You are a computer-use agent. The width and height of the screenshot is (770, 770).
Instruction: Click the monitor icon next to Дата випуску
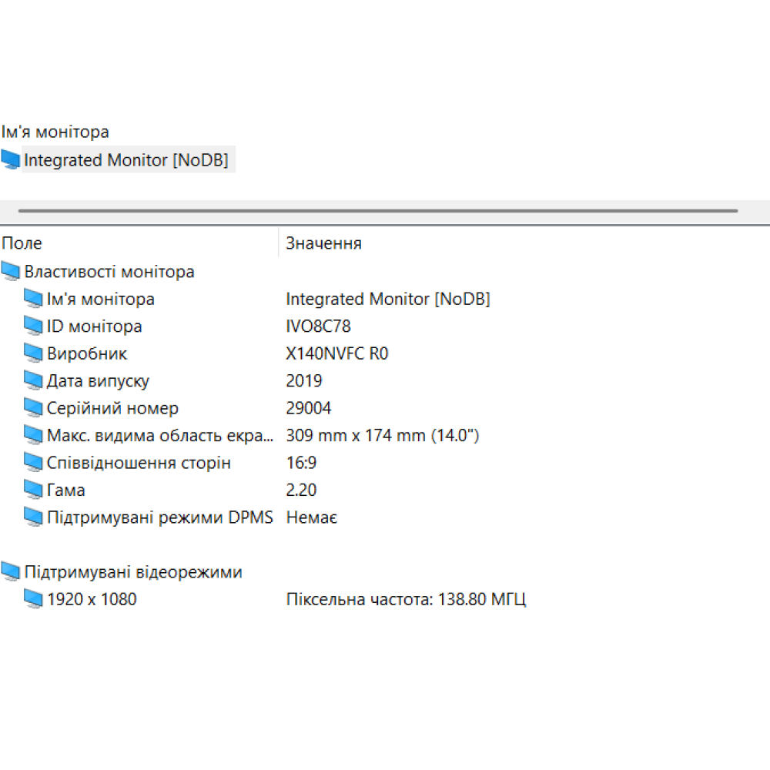[x=34, y=380]
